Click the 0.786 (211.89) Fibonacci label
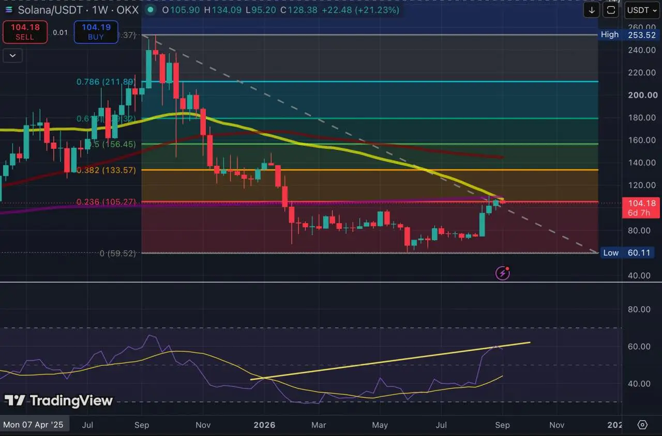The width and height of the screenshot is (662, 436). point(106,82)
